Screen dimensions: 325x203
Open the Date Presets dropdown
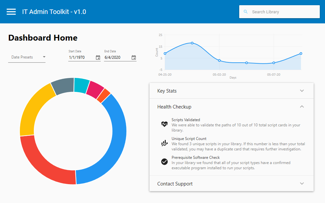pos(27,57)
